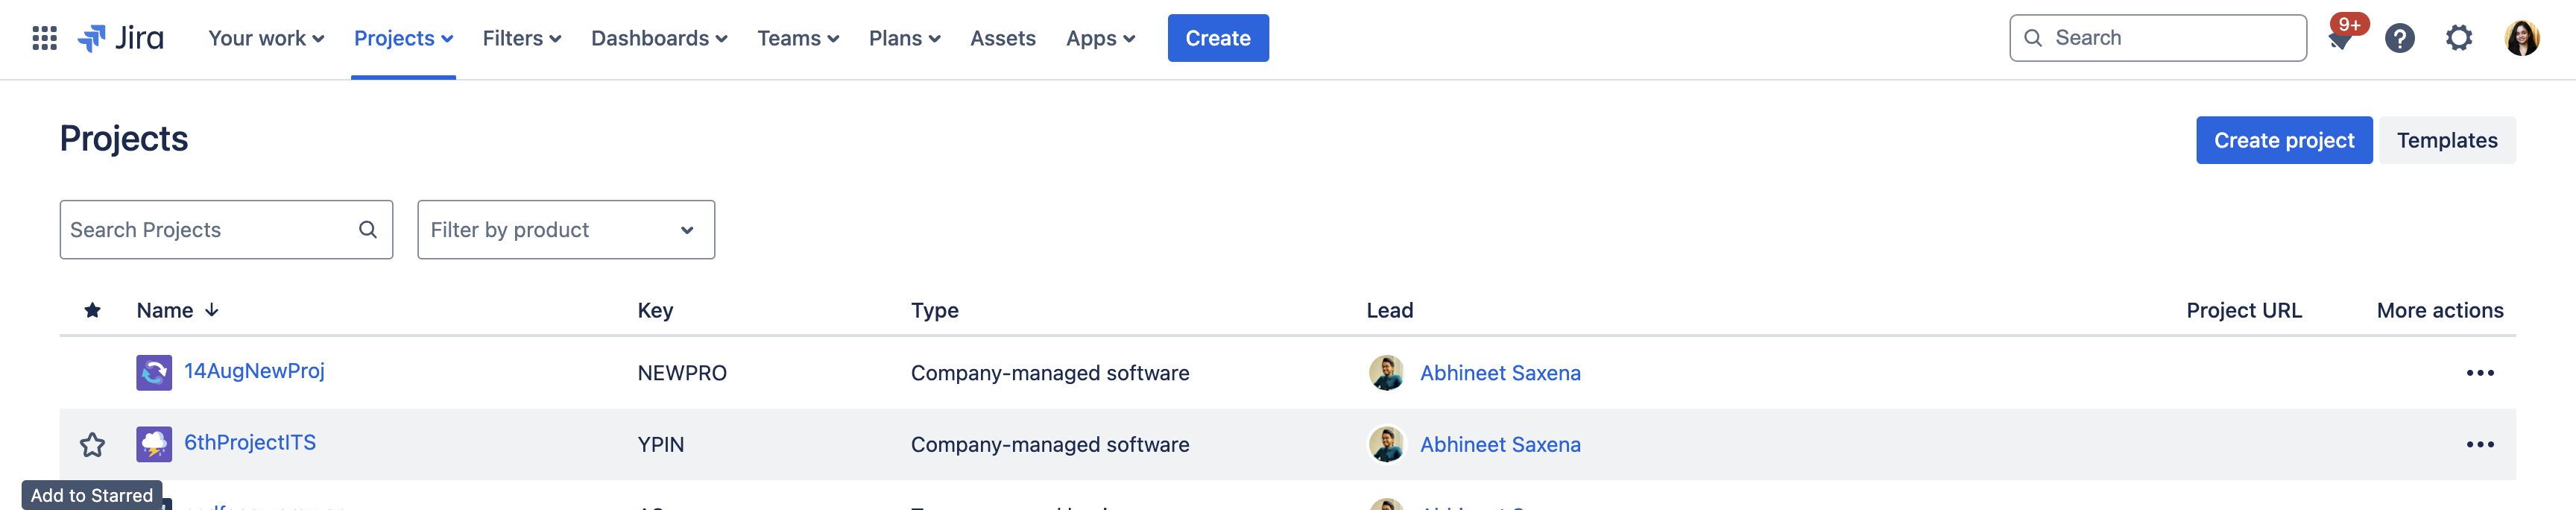Open the Projects dropdown menu

coord(404,38)
